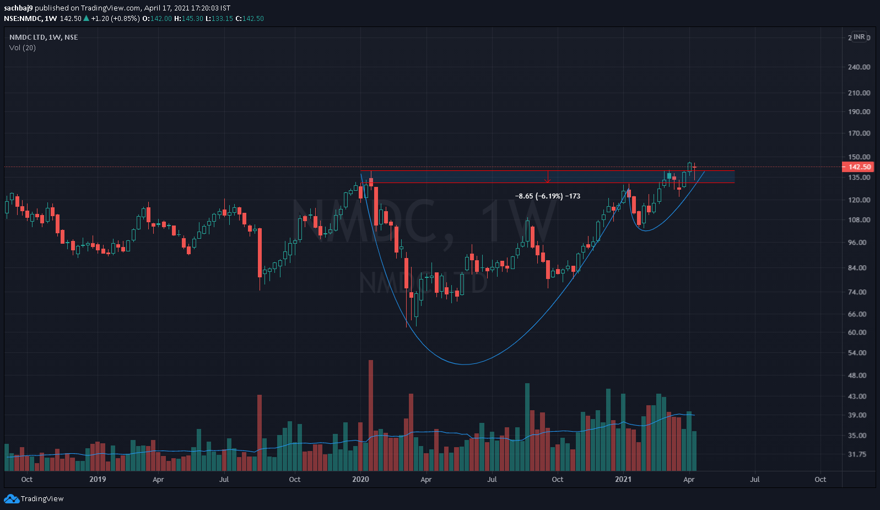The image size is (880, 510).
Task: Click the high value H:145.30 in header
Action: [189, 18]
